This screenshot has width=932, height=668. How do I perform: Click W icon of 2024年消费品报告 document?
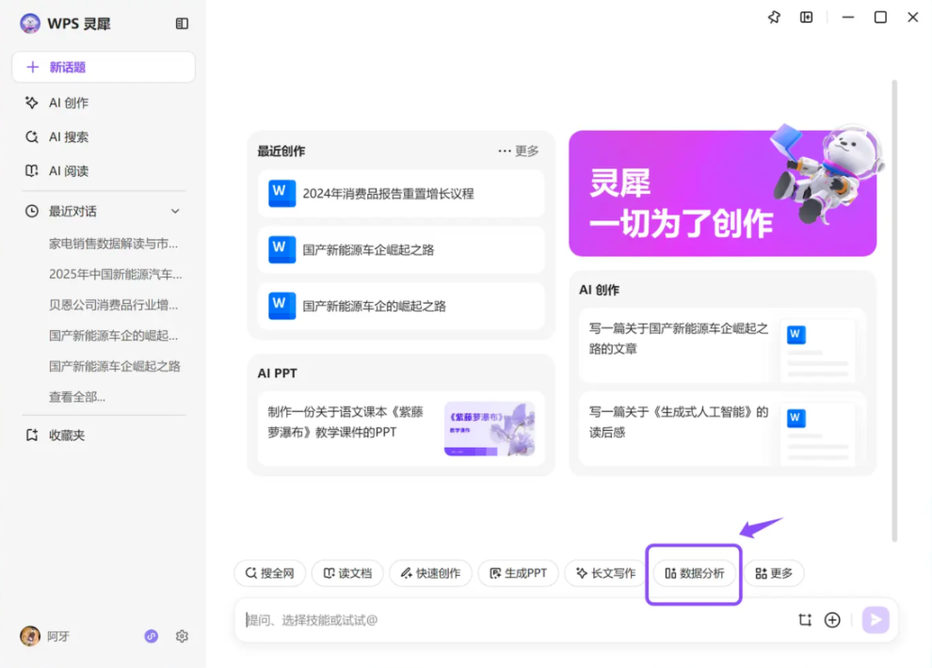point(281,194)
